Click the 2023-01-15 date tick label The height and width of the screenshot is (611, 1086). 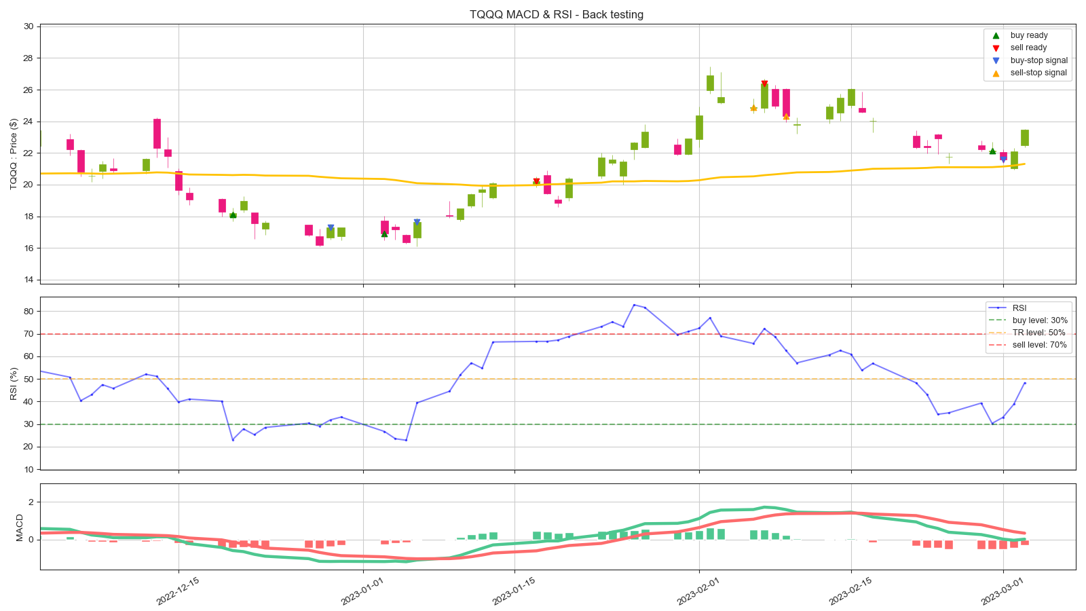click(514, 591)
